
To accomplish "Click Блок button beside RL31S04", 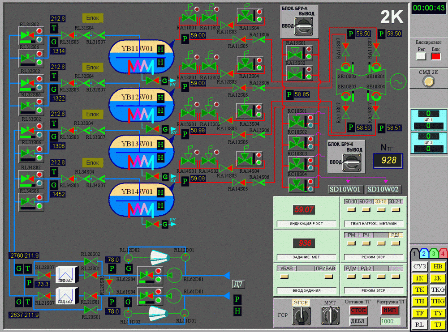I will tap(93, 18).
